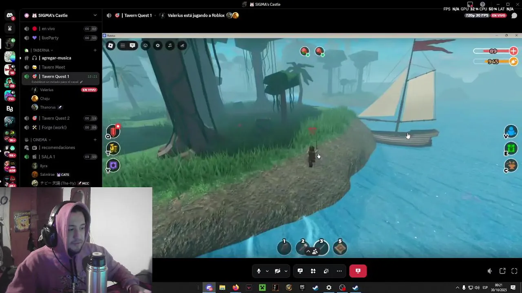Open the 720p 30 FPS quality badge
The height and width of the screenshot is (293, 522).
(477, 15)
